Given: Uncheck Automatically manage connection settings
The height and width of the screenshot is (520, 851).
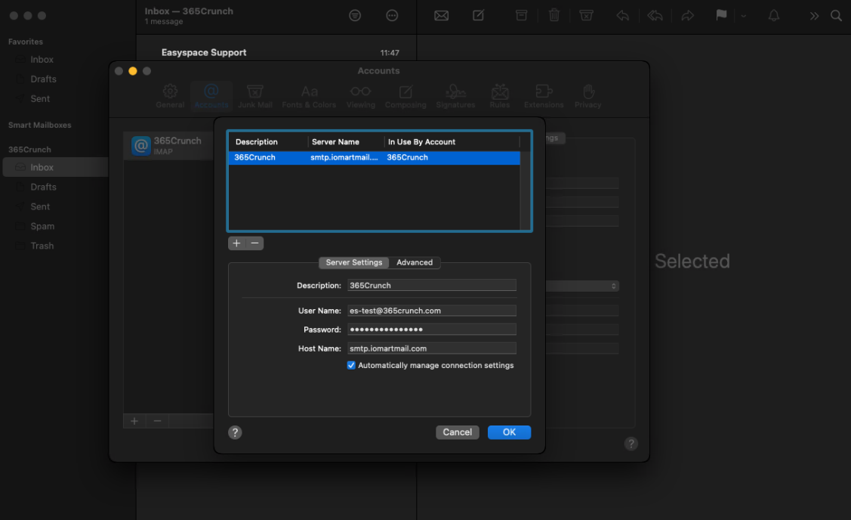Looking at the screenshot, I should tap(351, 365).
